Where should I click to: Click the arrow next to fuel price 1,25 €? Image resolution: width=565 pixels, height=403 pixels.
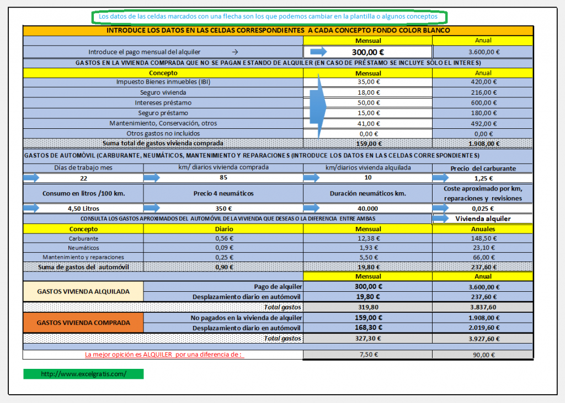tap(441, 178)
